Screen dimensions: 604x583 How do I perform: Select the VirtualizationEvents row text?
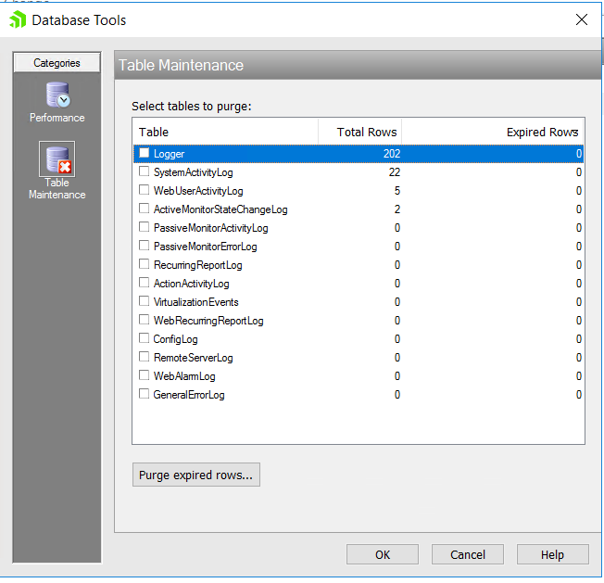196,302
